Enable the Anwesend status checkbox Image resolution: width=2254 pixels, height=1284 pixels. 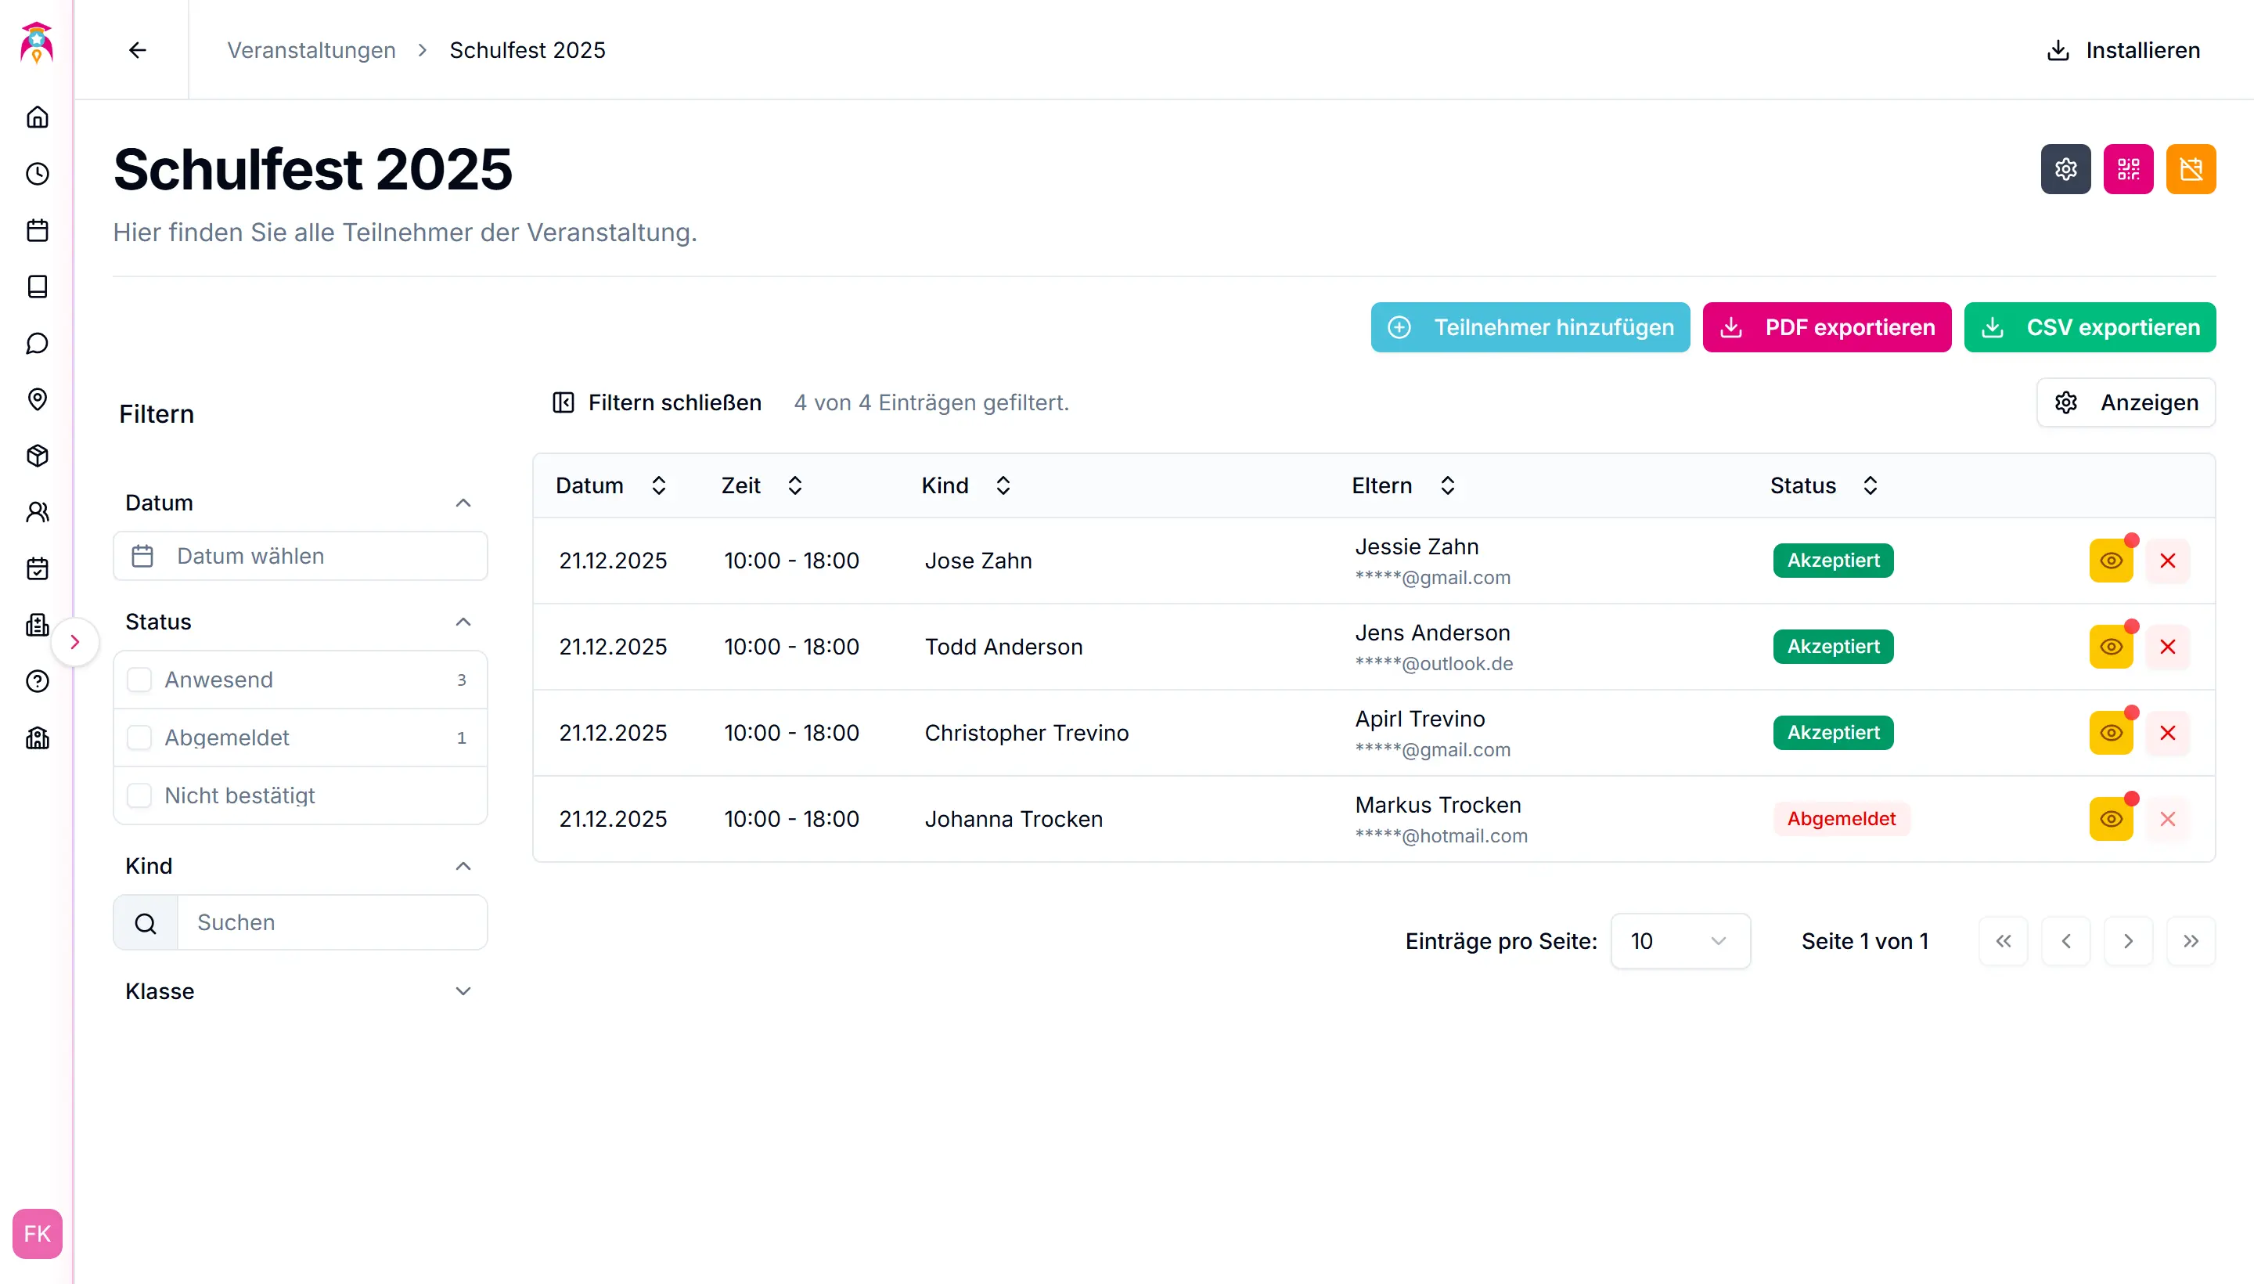pyautogui.click(x=139, y=680)
